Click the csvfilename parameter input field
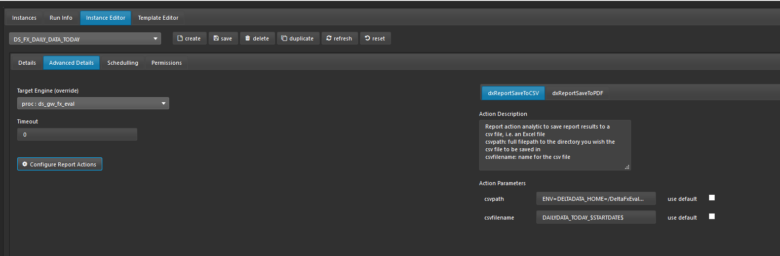This screenshot has height=256, width=780. (x=596, y=217)
